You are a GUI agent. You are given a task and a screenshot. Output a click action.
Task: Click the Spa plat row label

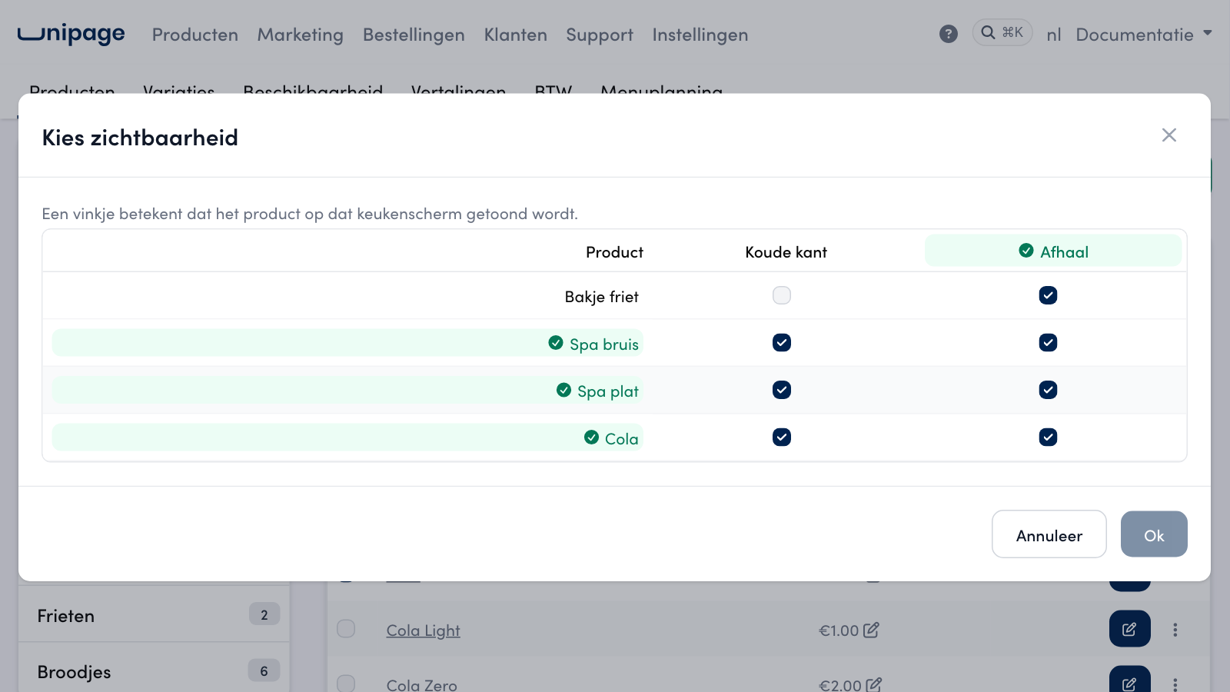(347, 391)
